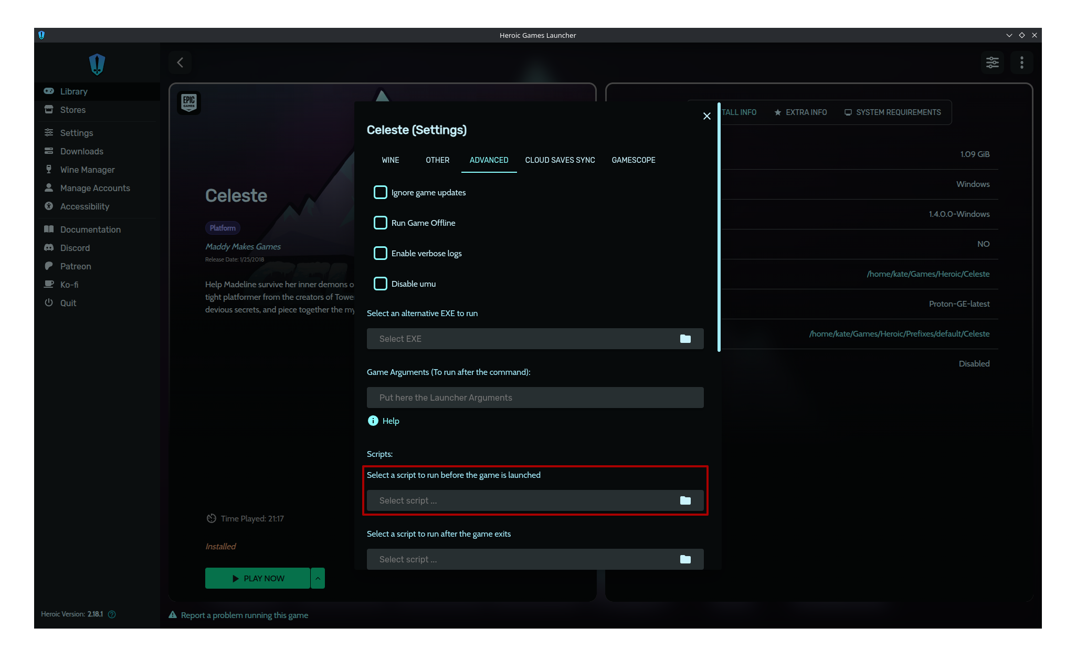Open Maddy Makes Games developer link
1076x669 pixels.
243,246
